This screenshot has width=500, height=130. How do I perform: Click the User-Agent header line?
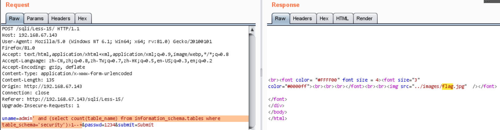point(107,42)
